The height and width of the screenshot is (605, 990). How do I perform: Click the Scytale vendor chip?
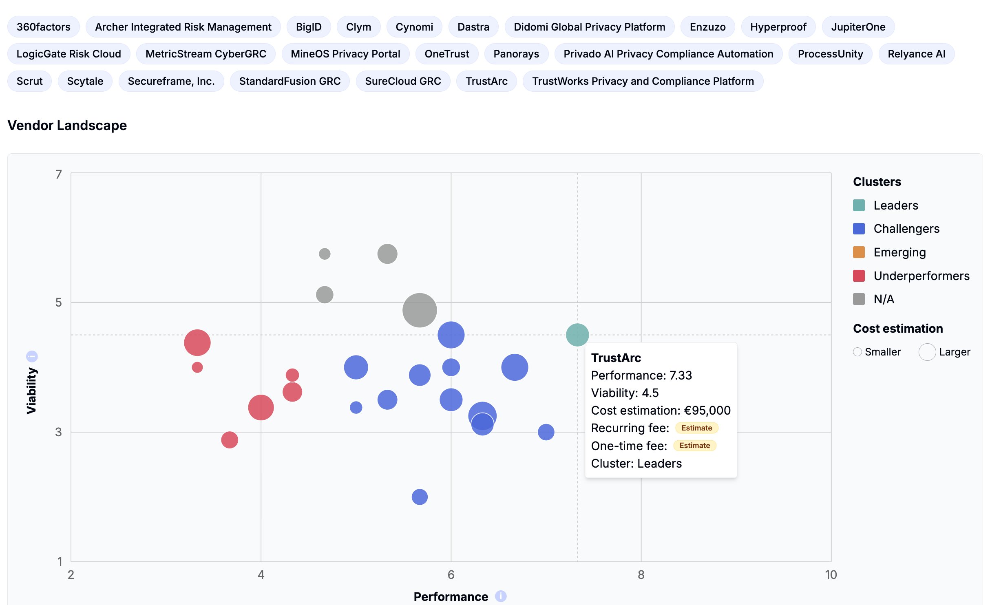[x=85, y=81]
